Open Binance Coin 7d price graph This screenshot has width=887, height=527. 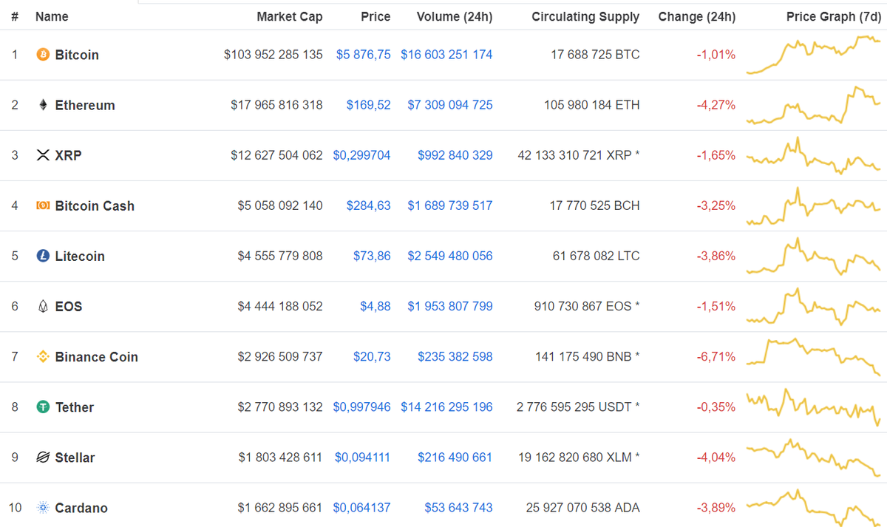point(813,356)
